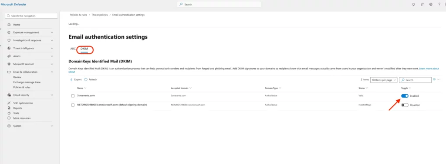Click the Microsoft Sentinel icon
This screenshot has width=446, height=164.
pos(9,64)
